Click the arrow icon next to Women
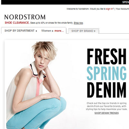 pyautogui.click(x=53, y=31)
